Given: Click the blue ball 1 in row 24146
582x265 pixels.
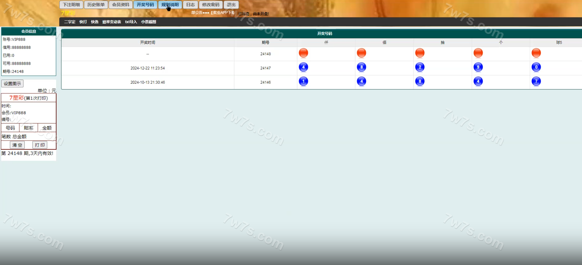Looking at the screenshot, I should [303, 81].
